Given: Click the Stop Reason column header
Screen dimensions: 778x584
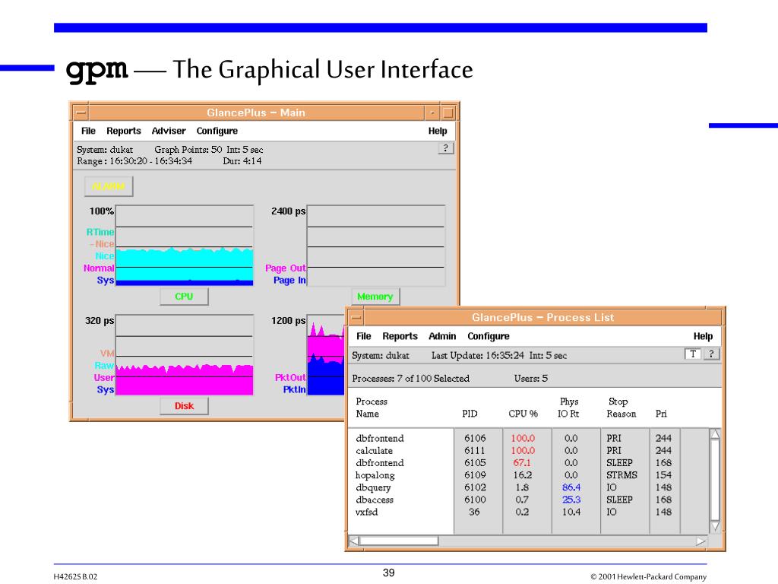Looking at the screenshot, I should (x=621, y=408).
